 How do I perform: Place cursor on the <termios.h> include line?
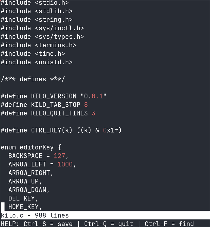click(39, 45)
